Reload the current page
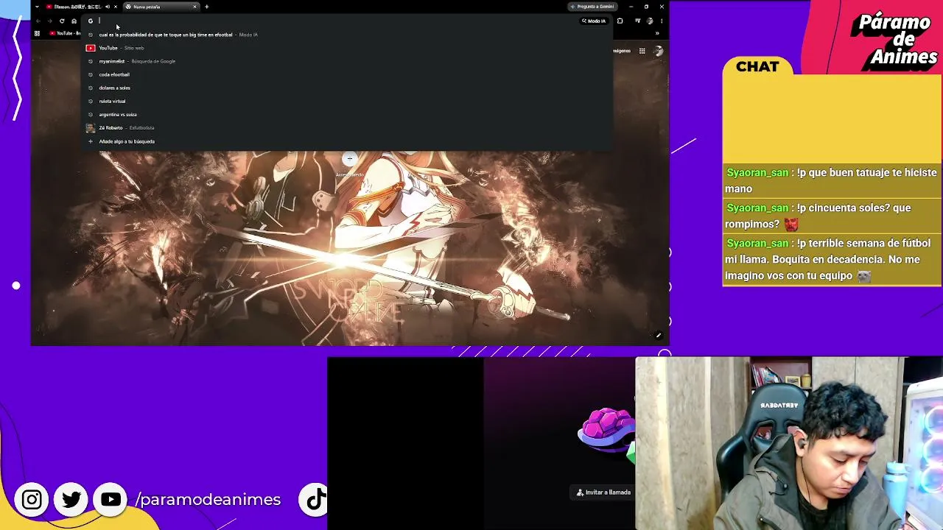This screenshot has height=530, width=943. pyautogui.click(x=62, y=21)
